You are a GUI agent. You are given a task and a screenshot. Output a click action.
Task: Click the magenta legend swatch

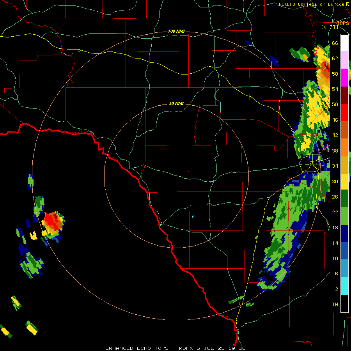coord(344,78)
